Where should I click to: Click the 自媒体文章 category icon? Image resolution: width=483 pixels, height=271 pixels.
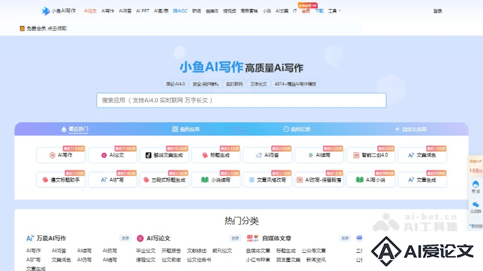coord(252,238)
